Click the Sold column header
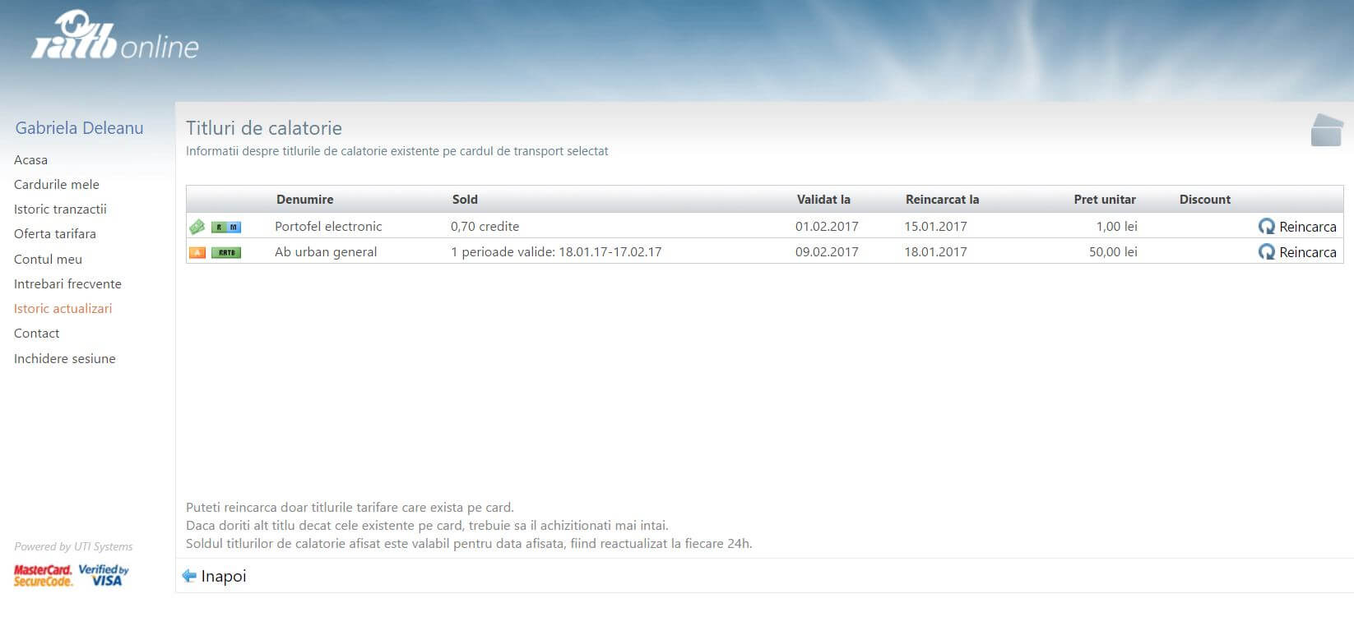1354x626 pixels. point(465,200)
